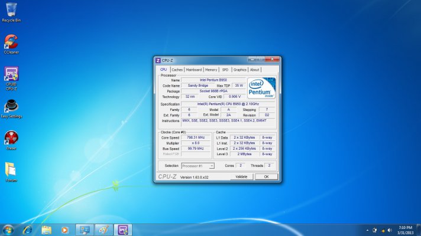The image size is (421, 236).
Task: Open the power icon in system tray
Action: pyautogui.click(x=374, y=230)
